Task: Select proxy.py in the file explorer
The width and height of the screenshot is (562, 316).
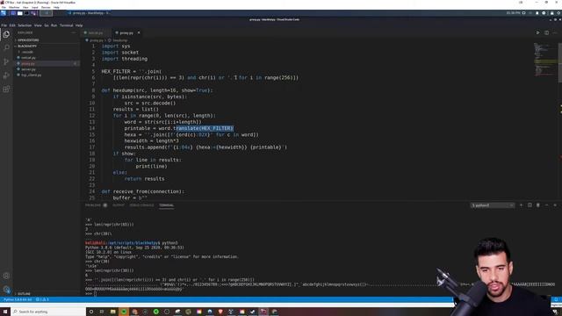Action: click(27, 63)
